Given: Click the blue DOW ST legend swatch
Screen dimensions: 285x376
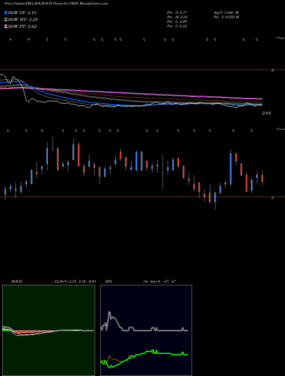Looking at the screenshot, I should click(x=6, y=13).
